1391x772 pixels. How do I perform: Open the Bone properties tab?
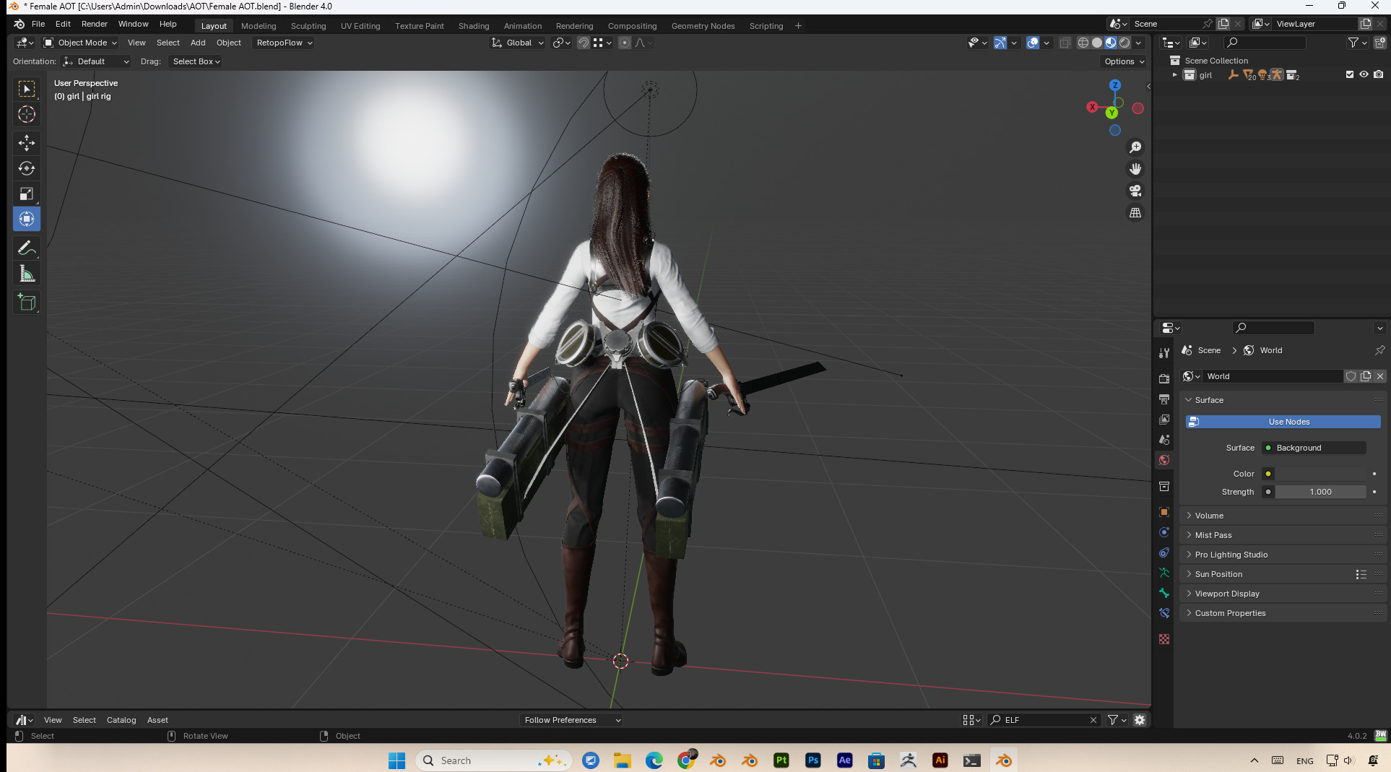click(x=1164, y=593)
